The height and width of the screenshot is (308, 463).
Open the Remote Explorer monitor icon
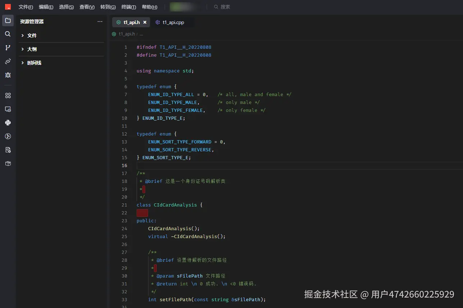click(8, 109)
